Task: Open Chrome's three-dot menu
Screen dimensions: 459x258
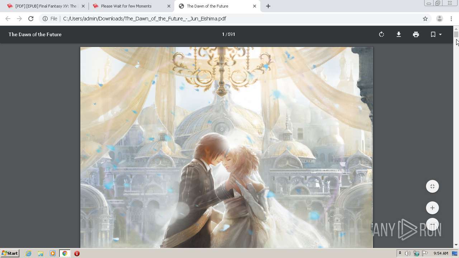Action: pos(451,19)
